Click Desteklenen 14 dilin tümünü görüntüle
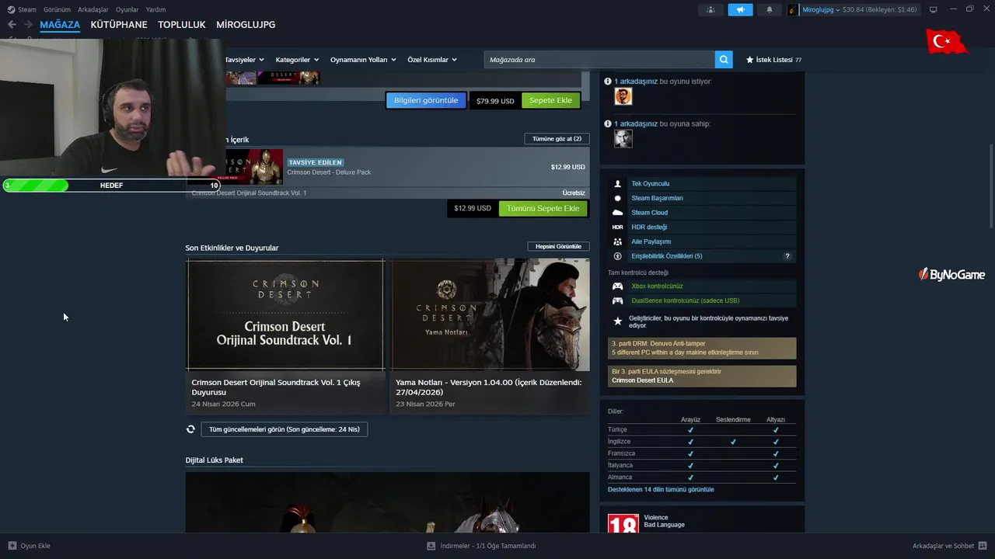The width and height of the screenshot is (995, 559). [661, 490]
